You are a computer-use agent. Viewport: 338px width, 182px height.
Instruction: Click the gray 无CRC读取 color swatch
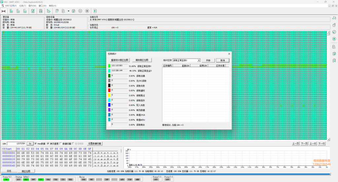tap(109, 80)
